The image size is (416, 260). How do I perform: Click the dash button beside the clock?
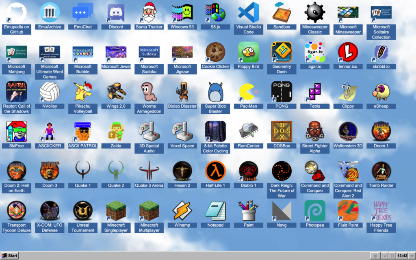pos(412,256)
